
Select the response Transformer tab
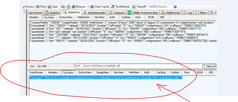(36, 72)
